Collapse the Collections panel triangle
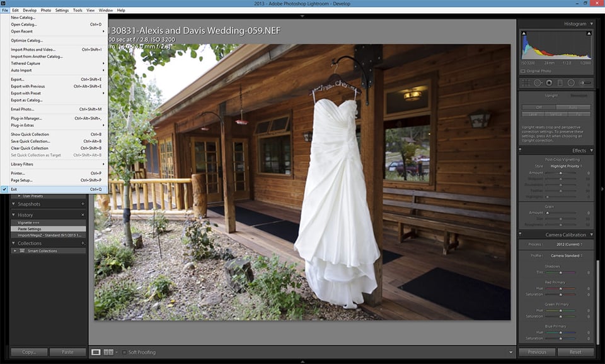This screenshot has height=364, width=605. 13,243
